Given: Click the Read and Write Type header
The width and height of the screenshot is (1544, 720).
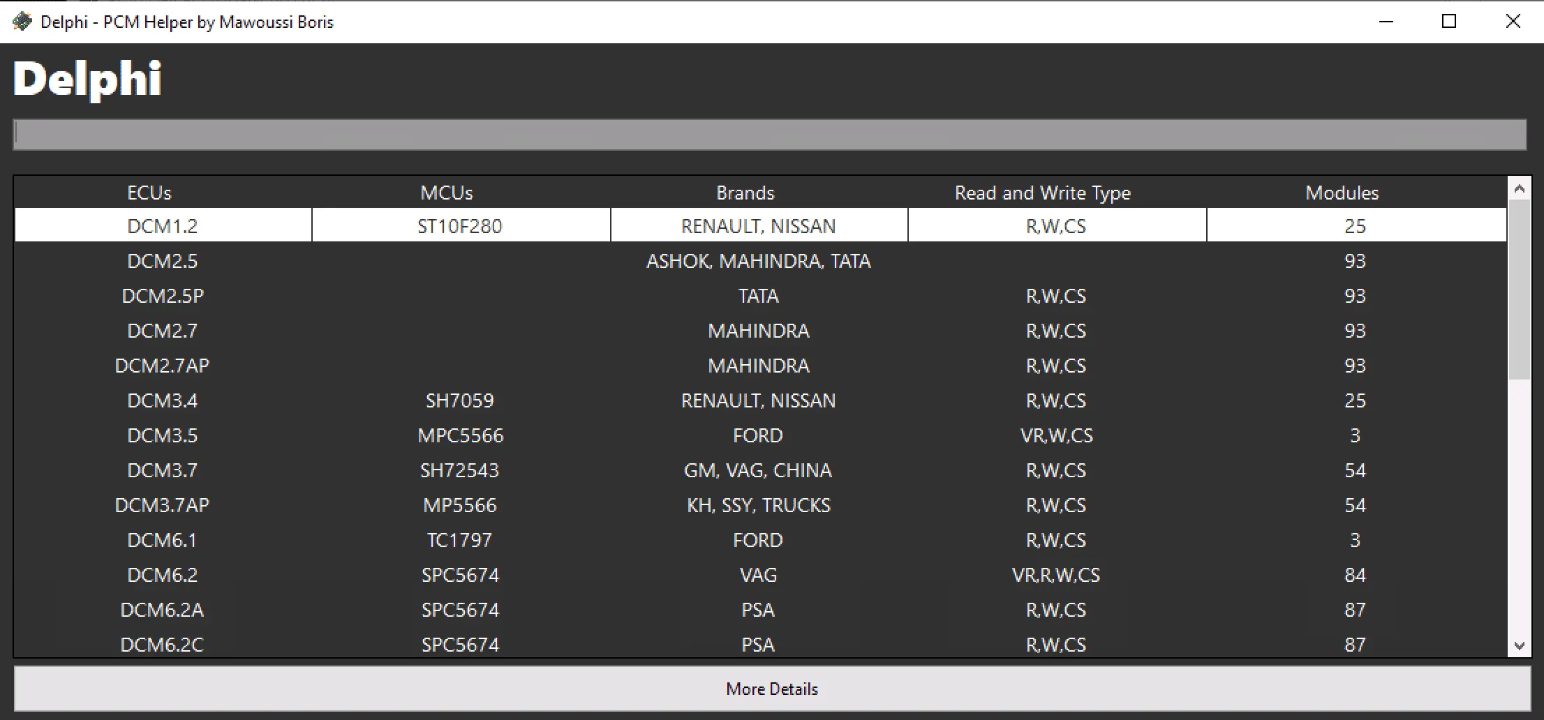Looking at the screenshot, I should pos(1043,193).
